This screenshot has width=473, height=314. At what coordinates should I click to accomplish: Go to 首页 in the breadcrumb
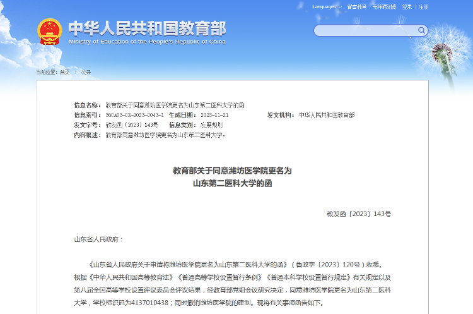pyautogui.click(x=65, y=72)
